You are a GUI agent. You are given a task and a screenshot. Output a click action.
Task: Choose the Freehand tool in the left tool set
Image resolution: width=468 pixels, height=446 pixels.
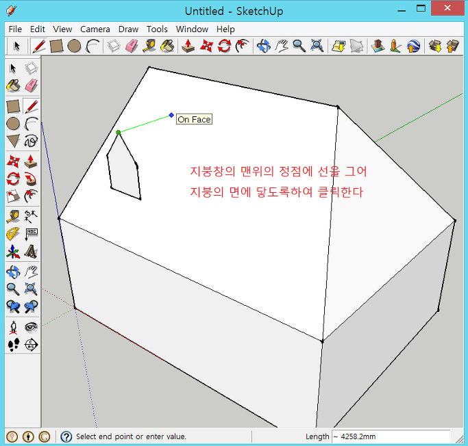click(x=31, y=141)
